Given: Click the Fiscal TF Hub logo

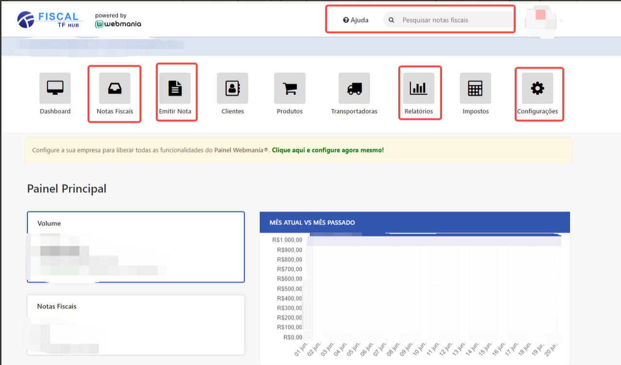Looking at the screenshot, I should tap(50, 19).
